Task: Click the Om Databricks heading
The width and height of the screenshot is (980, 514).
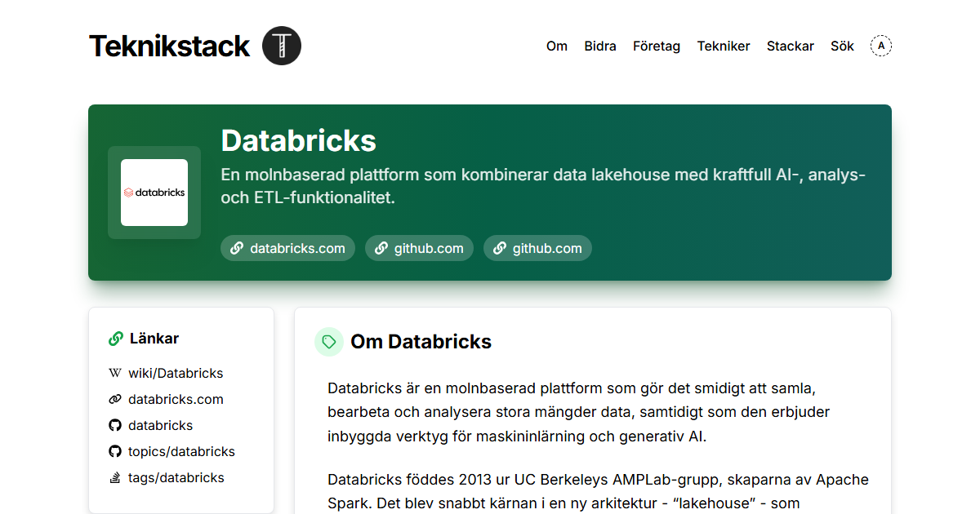Action: [421, 342]
